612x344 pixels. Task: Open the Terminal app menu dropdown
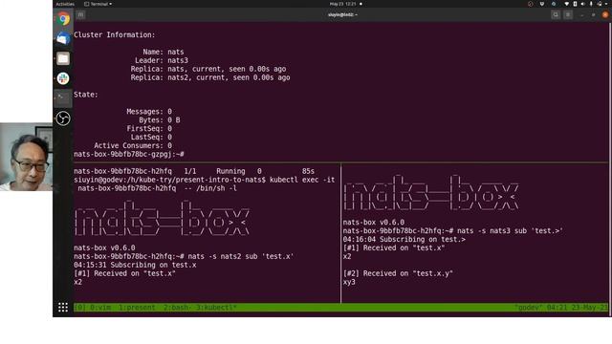coord(98,4)
